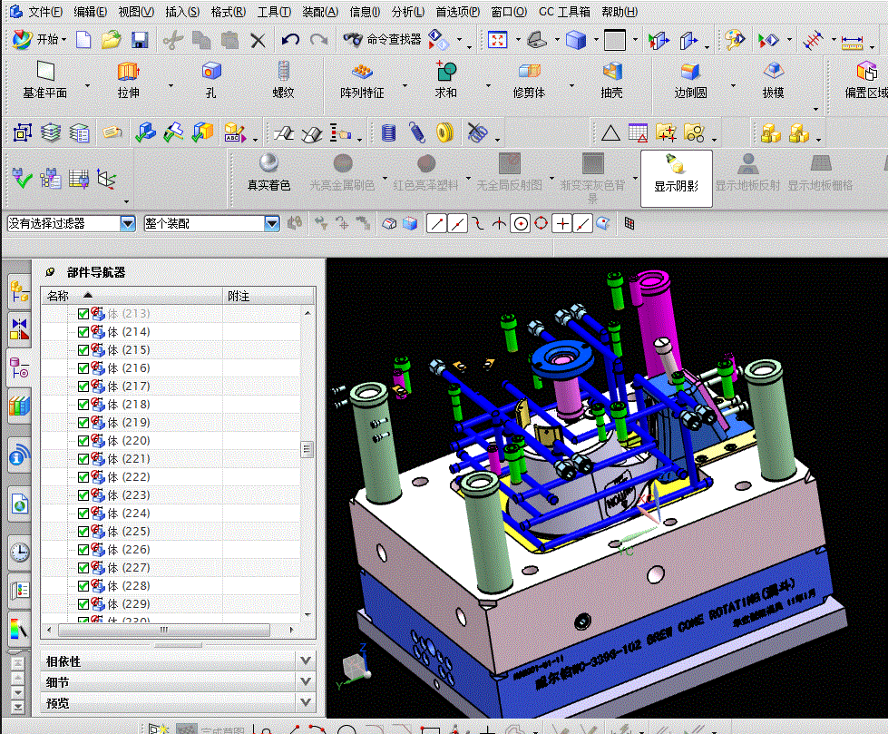Uncheck the 体 (214) checkbox
The image size is (888, 734).
pos(83,332)
